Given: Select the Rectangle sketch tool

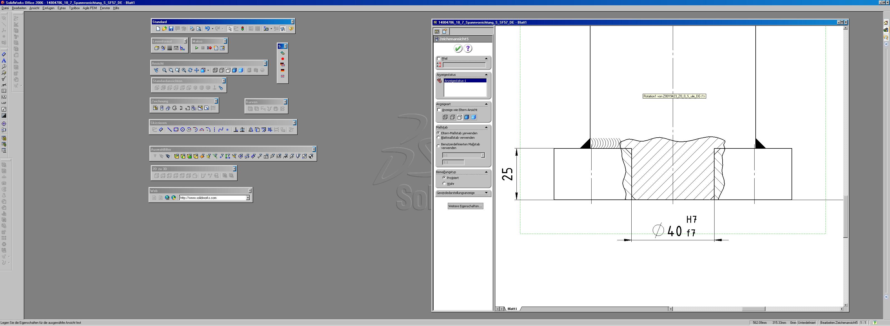Looking at the screenshot, I should tap(176, 130).
